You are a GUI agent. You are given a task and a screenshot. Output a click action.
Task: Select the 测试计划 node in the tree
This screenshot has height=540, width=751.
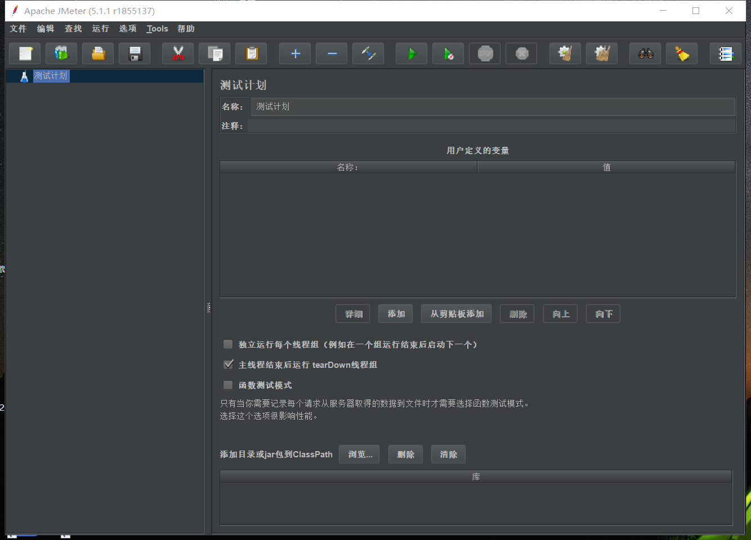[x=51, y=75]
